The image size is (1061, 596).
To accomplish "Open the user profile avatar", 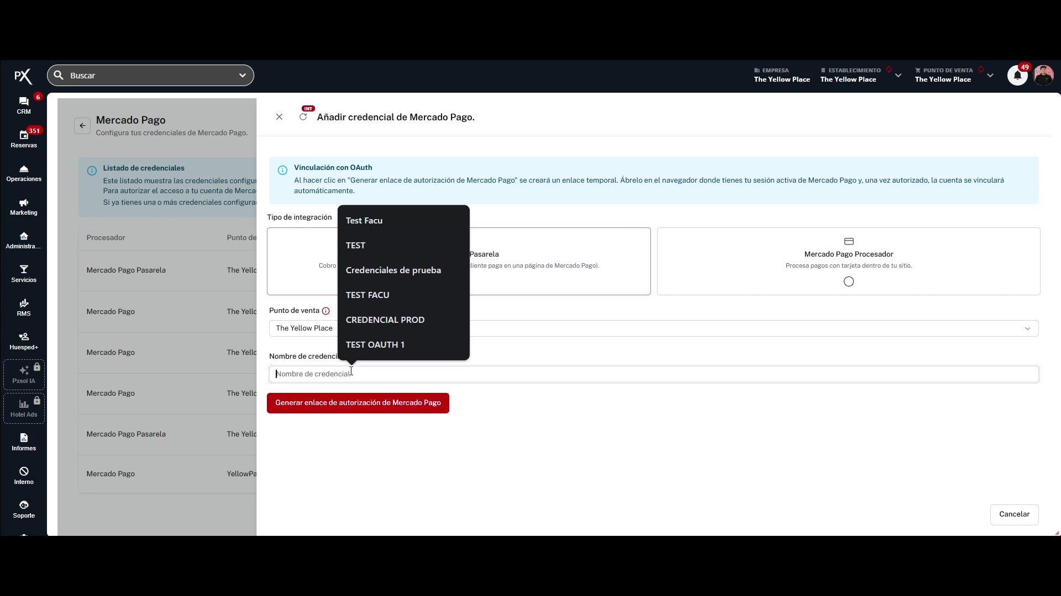I will coord(1043,76).
